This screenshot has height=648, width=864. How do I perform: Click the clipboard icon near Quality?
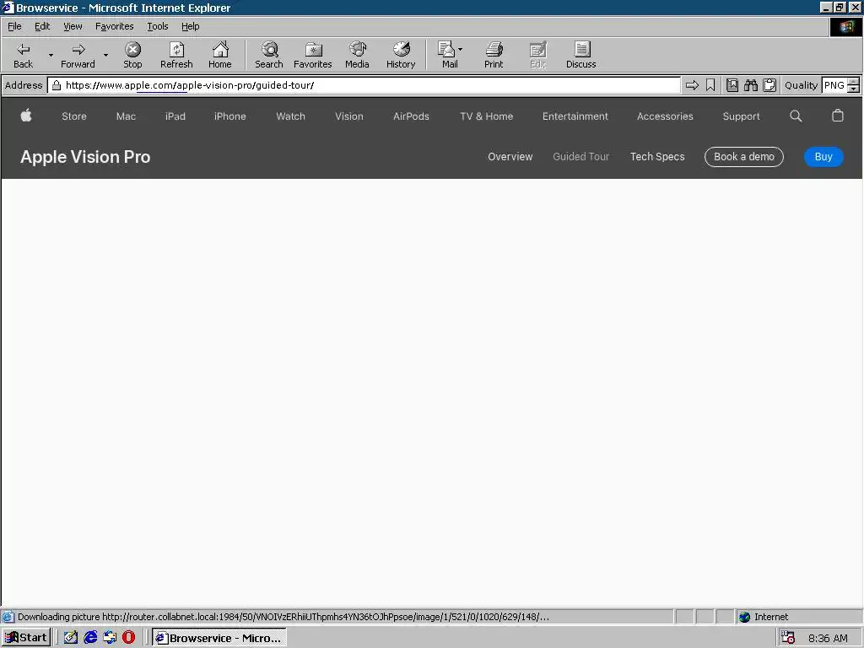tap(769, 85)
